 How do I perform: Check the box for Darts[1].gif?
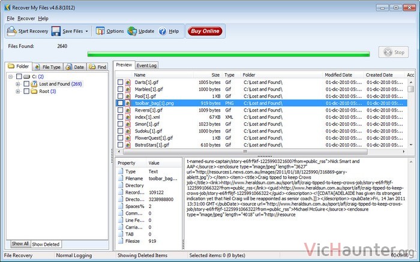(x=120, y=82)
